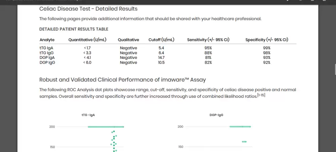Select the tTG IgG row label
336x152 pixels.
46,53
